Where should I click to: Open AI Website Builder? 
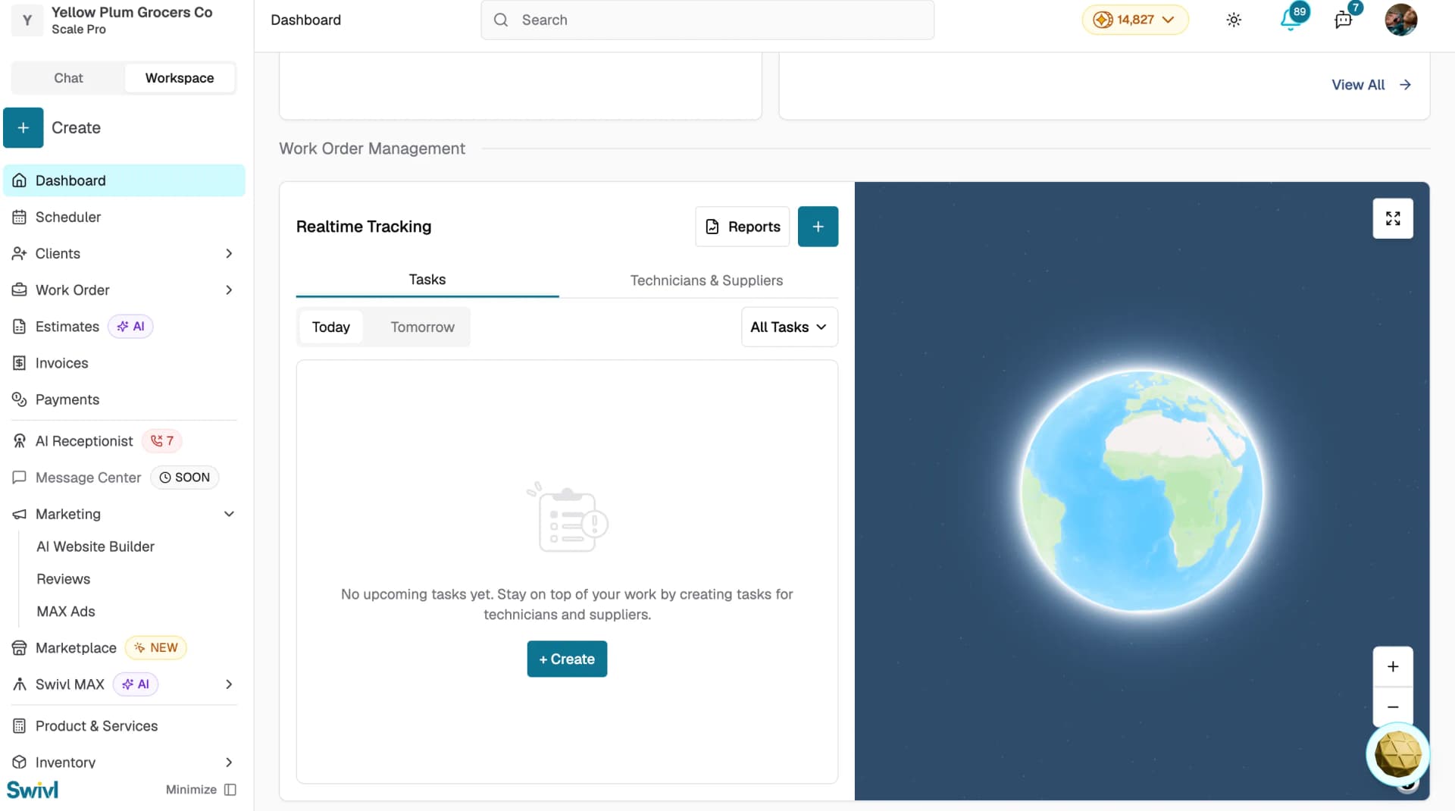95,546
